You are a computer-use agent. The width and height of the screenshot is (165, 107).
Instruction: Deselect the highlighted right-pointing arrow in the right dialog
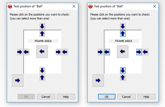(x=139, y=52)
